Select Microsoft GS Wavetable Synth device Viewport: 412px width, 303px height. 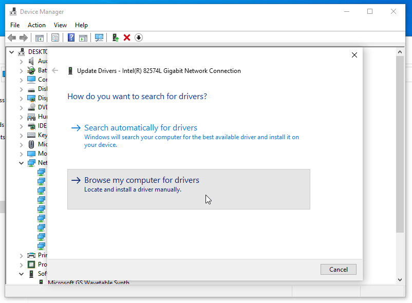coord(88,282)
